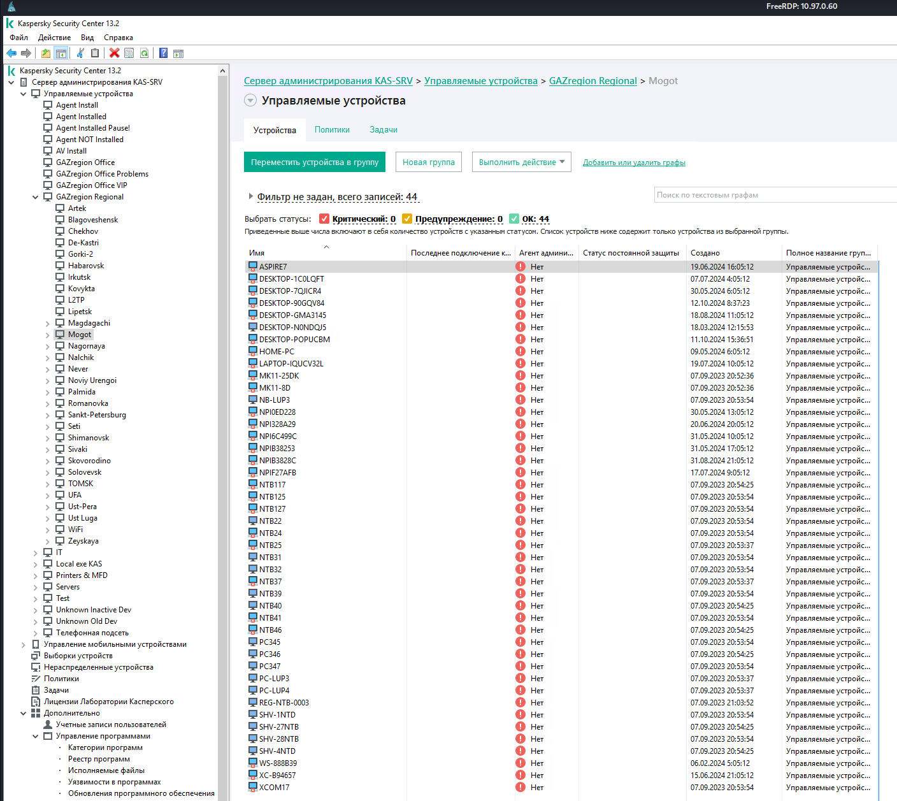
Task: Click the Up one level folder icon
Action: pyautogui.click(x=46, y=54)
